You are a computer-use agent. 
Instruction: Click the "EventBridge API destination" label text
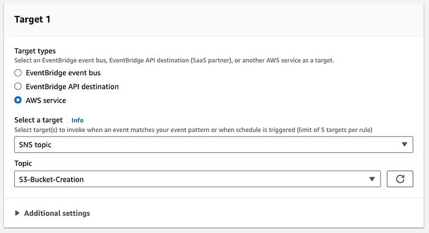tap(72, 87)
